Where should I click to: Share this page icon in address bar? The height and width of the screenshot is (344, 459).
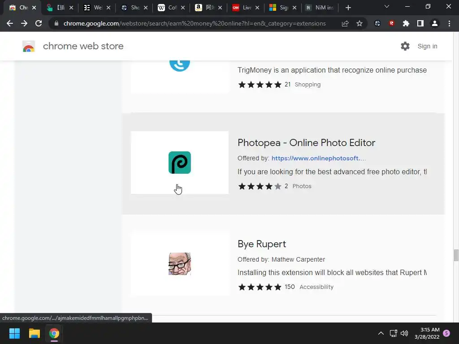(345, 23)
